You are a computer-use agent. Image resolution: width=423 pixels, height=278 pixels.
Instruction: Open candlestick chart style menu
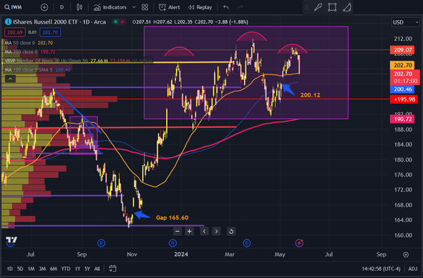click(x=79, y=7)
